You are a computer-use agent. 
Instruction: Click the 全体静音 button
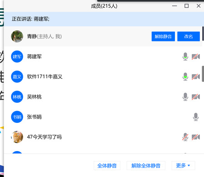[107, 166]
